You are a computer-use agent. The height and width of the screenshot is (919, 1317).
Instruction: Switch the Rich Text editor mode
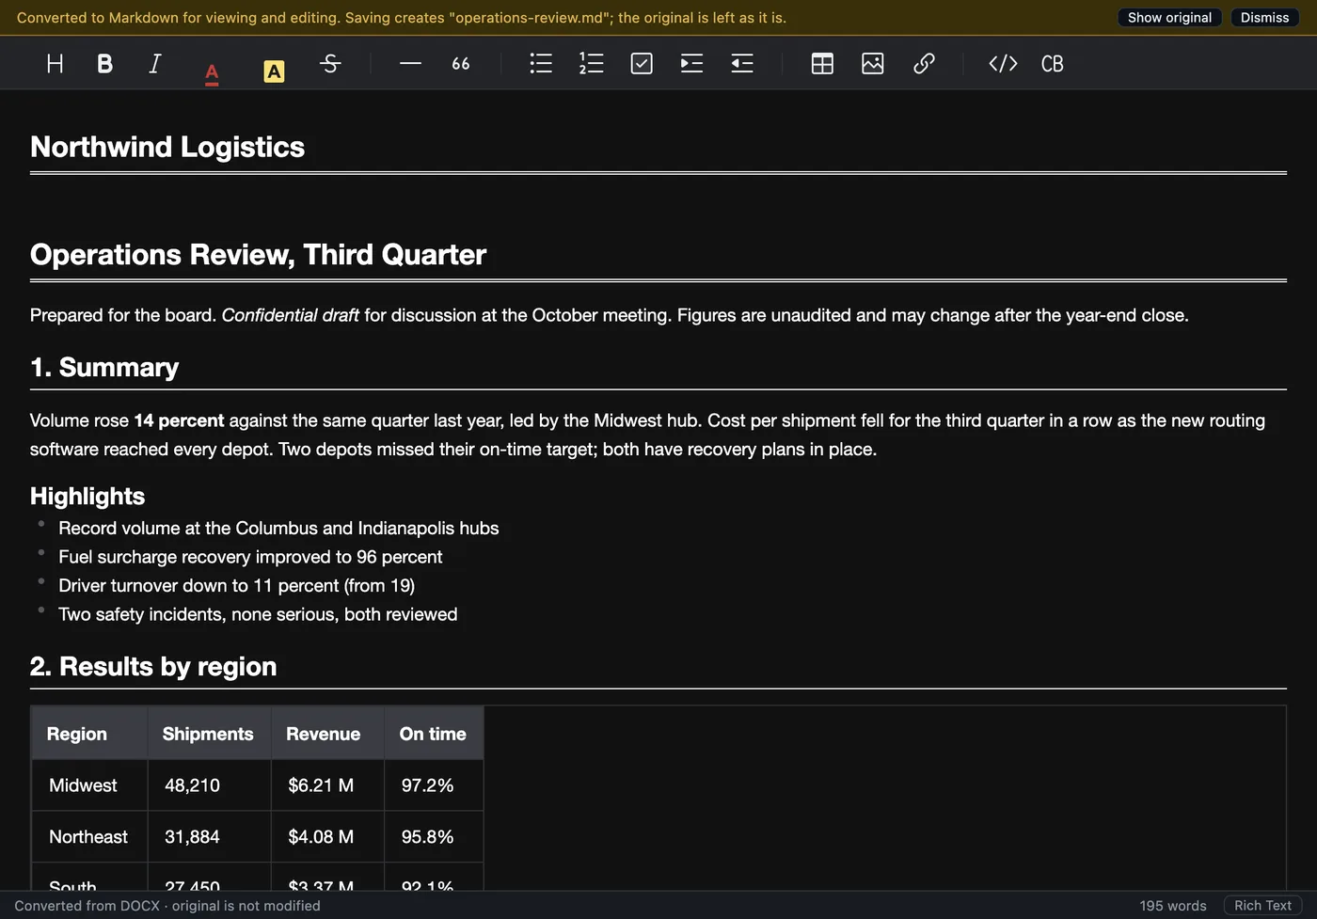[1262, 905]
